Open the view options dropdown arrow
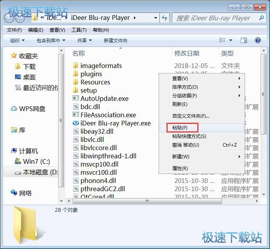This screenshot has height=249, width=270. point(231,41)
